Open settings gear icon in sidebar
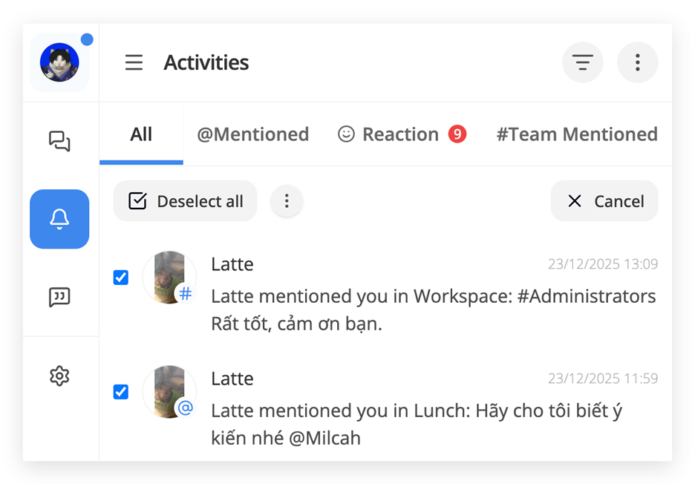This screenshot has height=484, width=695. tap(59, 376)
